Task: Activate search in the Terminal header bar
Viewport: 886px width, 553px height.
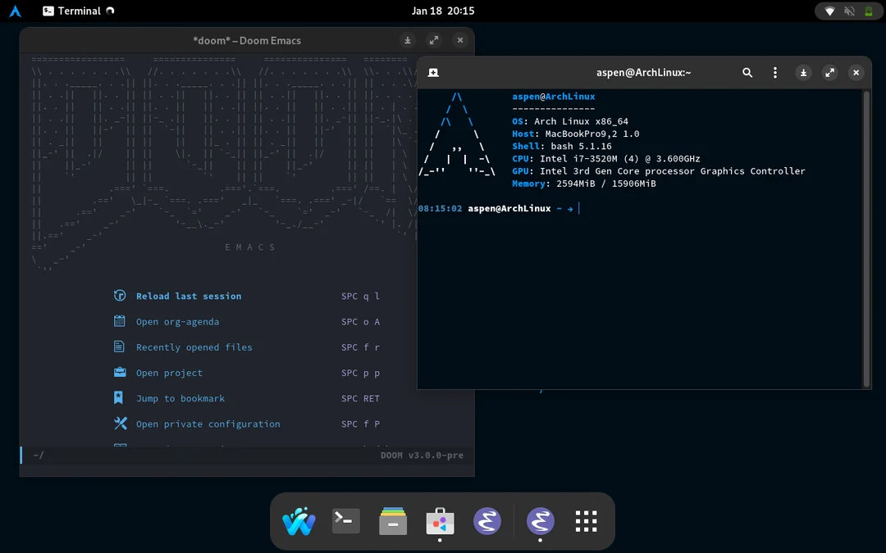Action: point(747,72)
